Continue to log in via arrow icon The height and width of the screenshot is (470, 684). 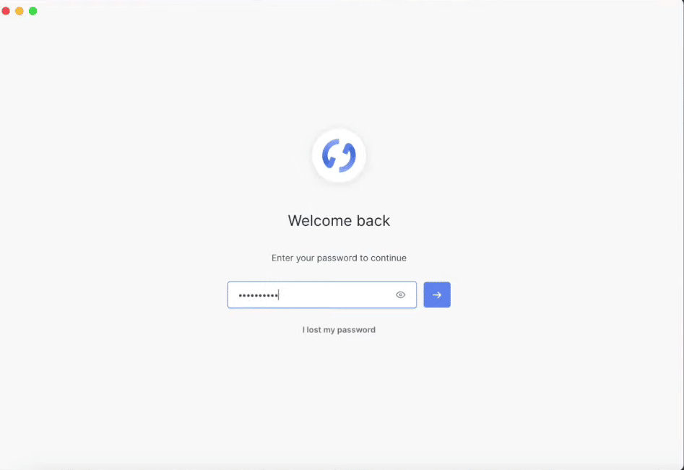pyautogui.click(x=437, y=295)
